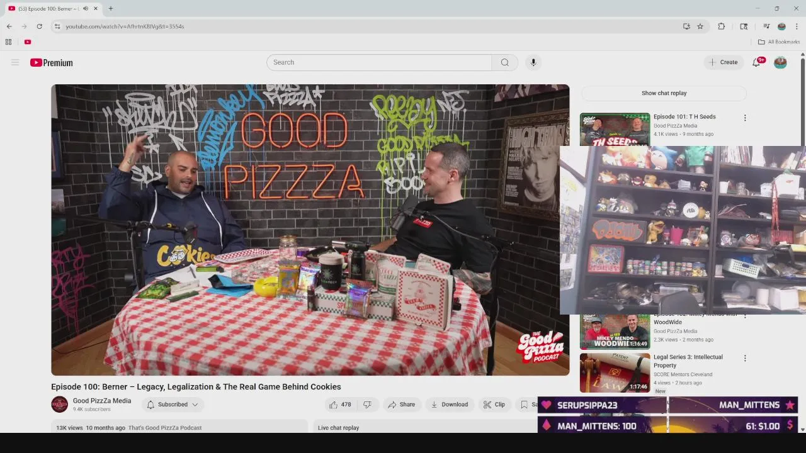The width and height of the screenshot is (806, 453).
Task: Dislike the video
Action: pyautogui.click(x=368, y=405)
